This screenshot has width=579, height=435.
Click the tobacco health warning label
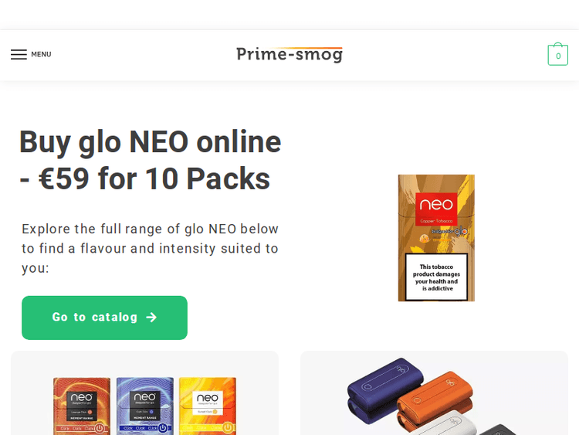click(436, 277)
